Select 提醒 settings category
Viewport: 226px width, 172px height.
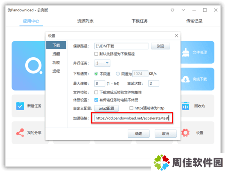(x=56, y=54)
